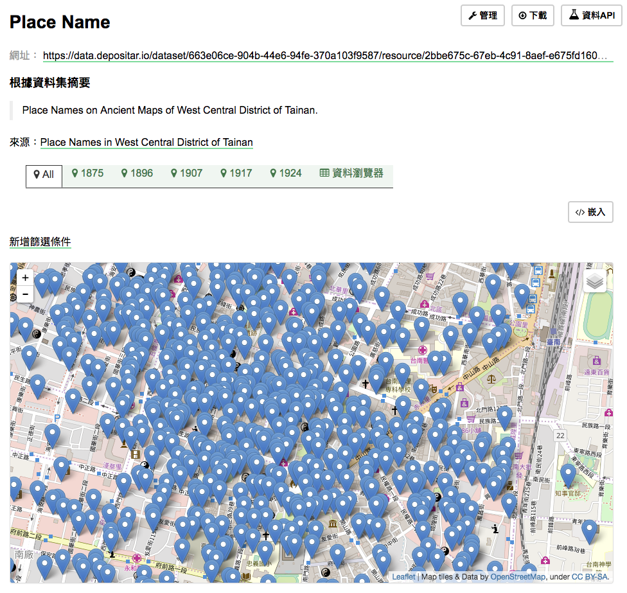
Task: Show the 1924 map tab
Action: pyautogui.click(x=285, y=173)
